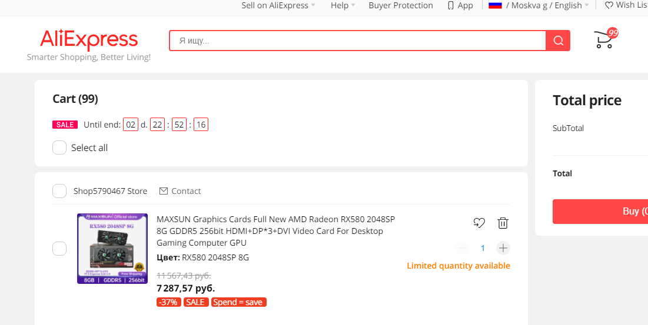Click the Spend = save tag
The image size is (648, 325).
(239, 302)
